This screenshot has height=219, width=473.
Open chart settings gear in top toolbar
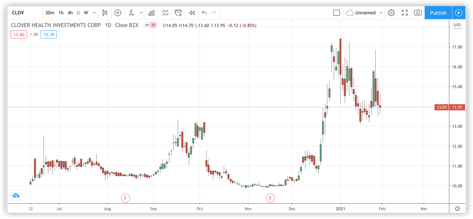391,13
